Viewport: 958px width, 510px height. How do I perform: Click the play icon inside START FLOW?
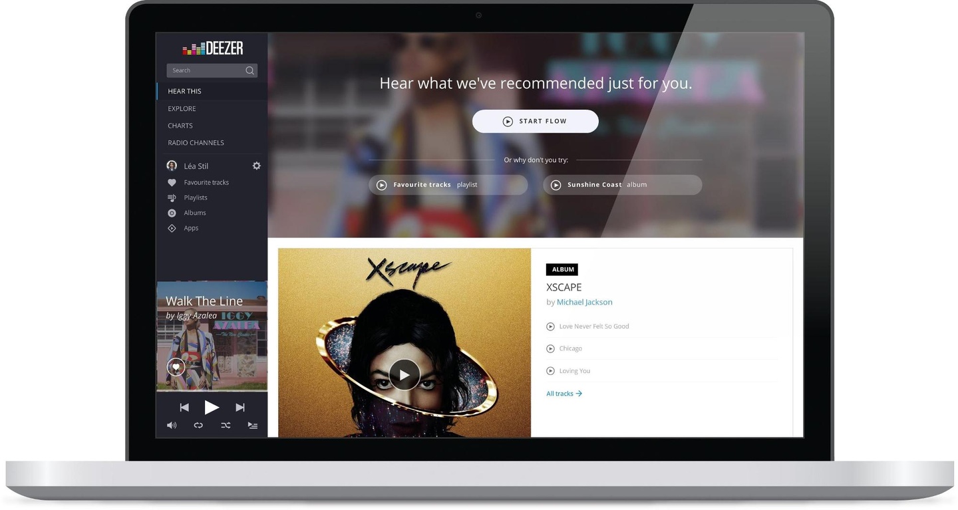(508, 122)
